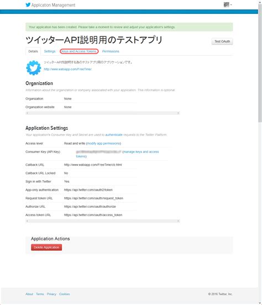Open the Cookies footer link
This screenshot has width=262, height=305.
65,294
